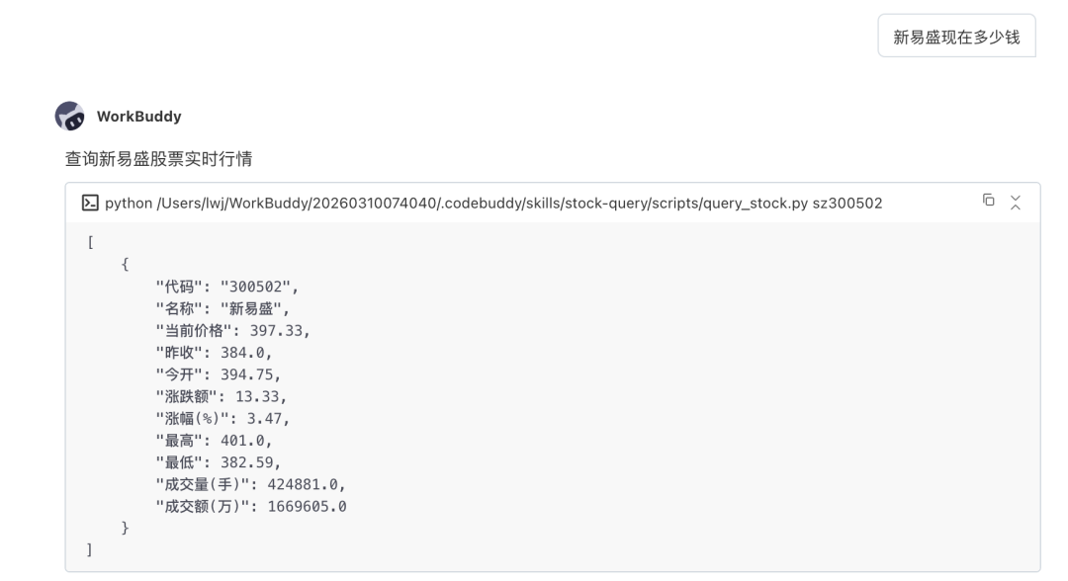Image resolution: width=1068 pixels, height=581 pixels.
Task: Click the 涨幅(%) 3.47 output line
Action: [222, 418]
